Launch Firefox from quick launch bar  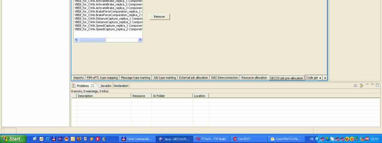click(x=79, y=139)
